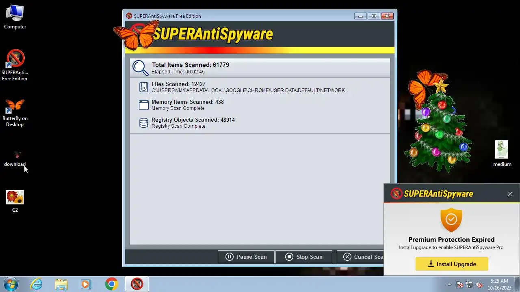Click the muted volume tray icon
The height and width of the screenshot is (292, 520).
click(479, 284)
